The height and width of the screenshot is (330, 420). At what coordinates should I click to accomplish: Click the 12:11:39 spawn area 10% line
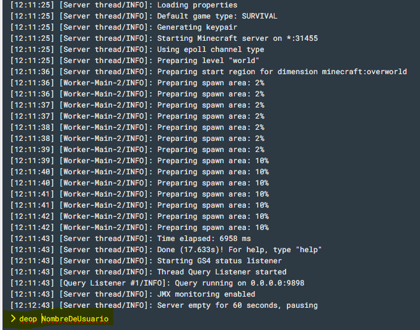(139, 161)
